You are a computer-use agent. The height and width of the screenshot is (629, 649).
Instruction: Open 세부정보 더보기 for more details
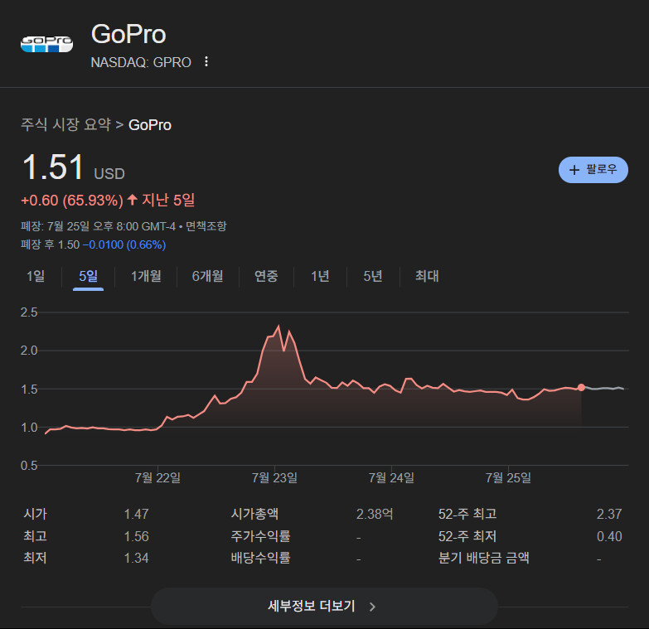pyautogui.click(x=324, y=607)
